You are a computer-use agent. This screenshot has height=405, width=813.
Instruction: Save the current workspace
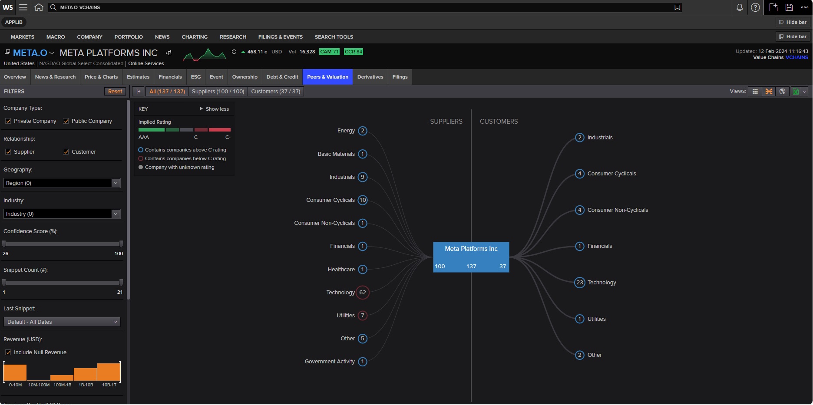(789, 7)
